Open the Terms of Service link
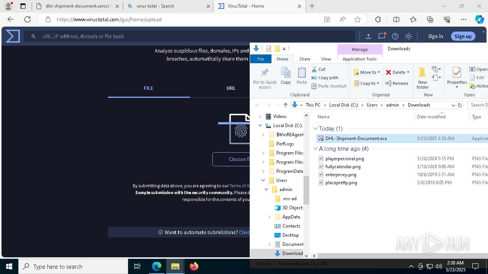The image size is (488, 274). pos(240,186)
